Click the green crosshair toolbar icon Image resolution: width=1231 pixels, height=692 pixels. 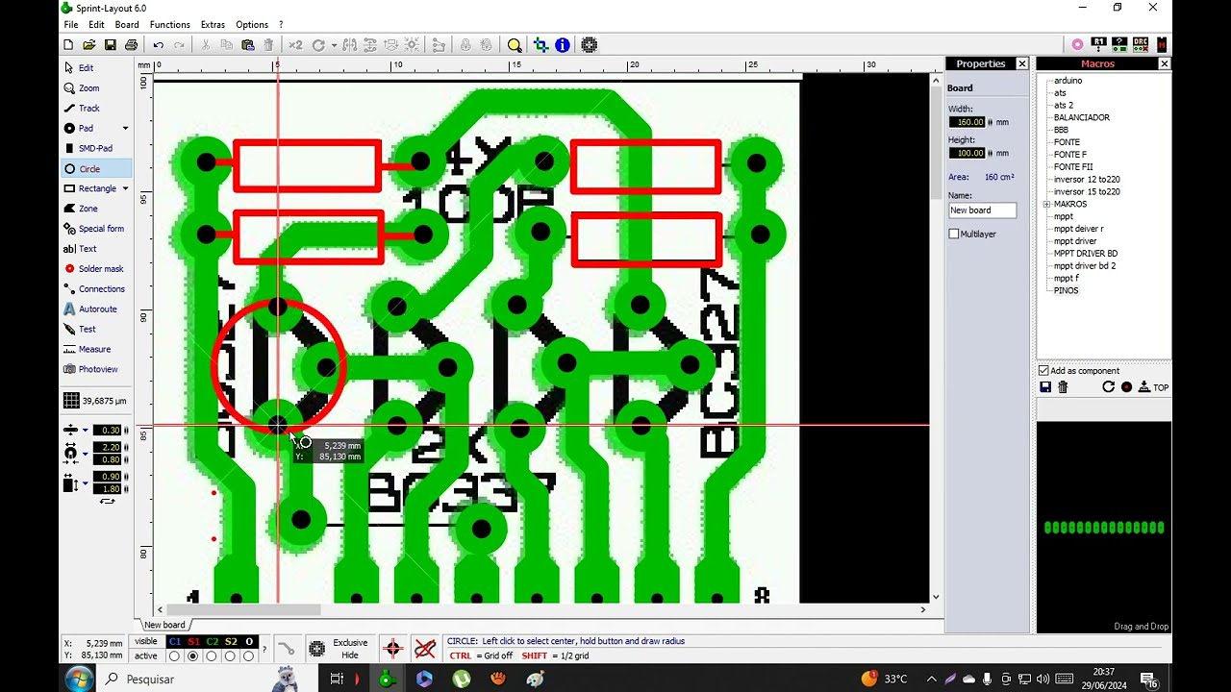coord(540,44)
